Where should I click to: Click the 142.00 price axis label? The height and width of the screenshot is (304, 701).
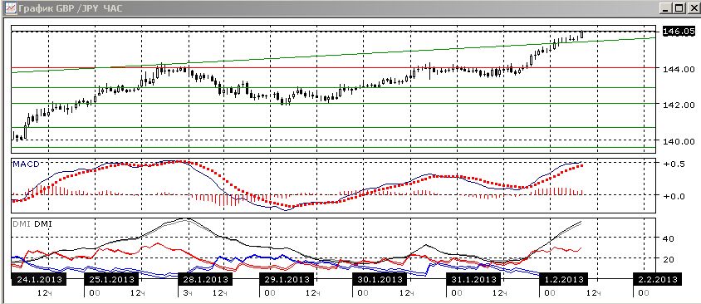pos(679,105)
